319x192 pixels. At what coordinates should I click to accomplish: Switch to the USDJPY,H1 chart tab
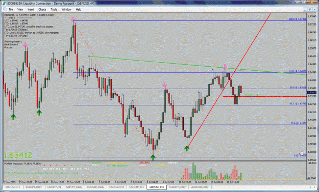click(54, 187)
